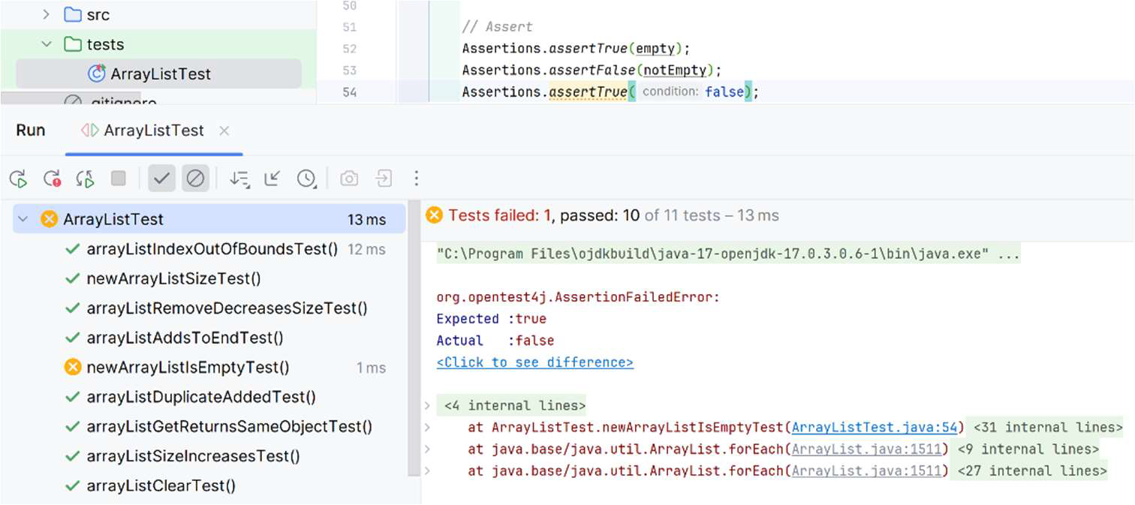This screenshot has width=1135, height=505.
Task: Click the '// Assert' comment line
Action: 498,27
